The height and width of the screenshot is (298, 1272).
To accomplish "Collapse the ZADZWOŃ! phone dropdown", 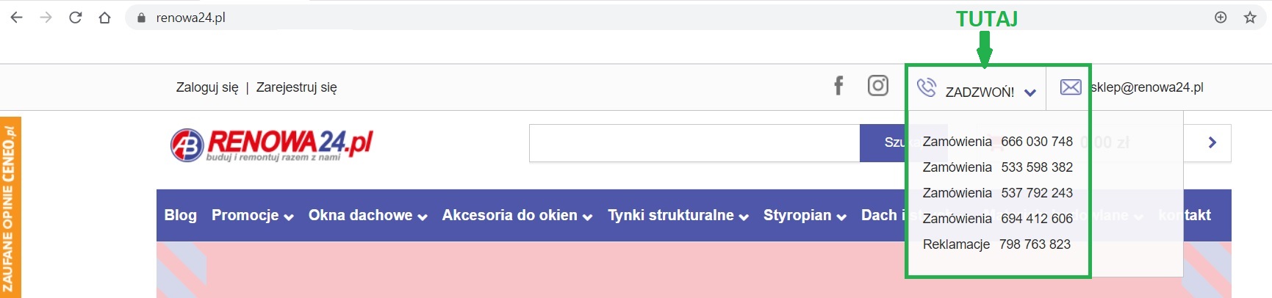I will click(x=1030, y=92).
